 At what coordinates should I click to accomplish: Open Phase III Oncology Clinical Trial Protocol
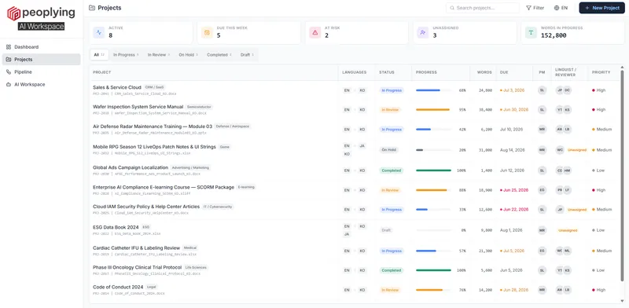(137, 267)
